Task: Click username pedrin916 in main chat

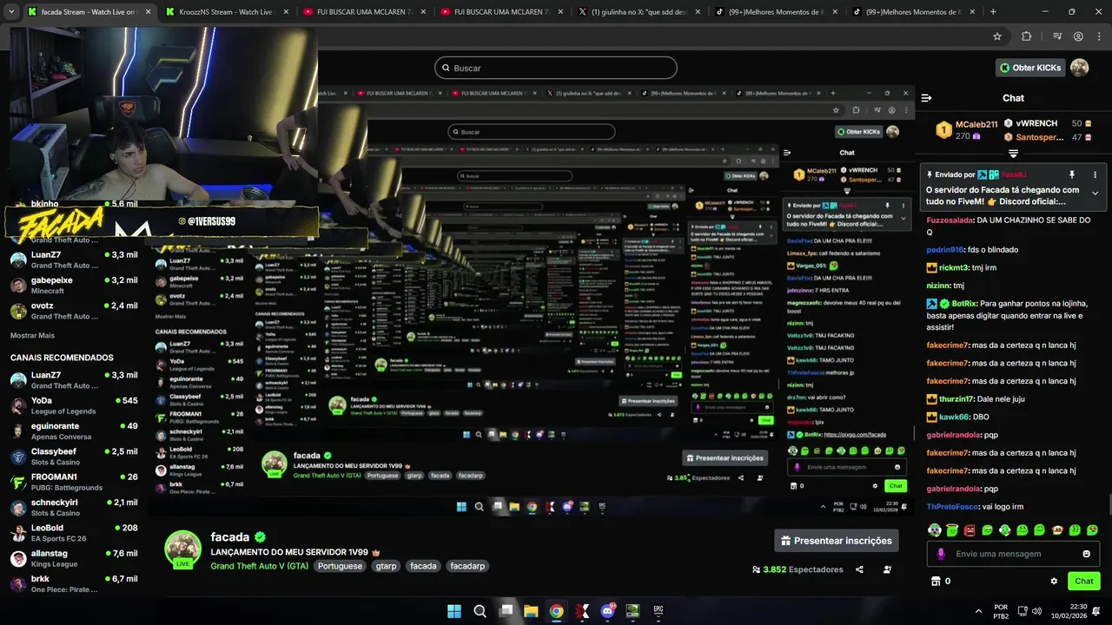Action: click(945, 250)
